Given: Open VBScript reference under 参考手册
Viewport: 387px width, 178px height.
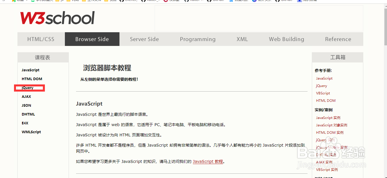Looking at the screenshot, I should click(x=323, y=93).
